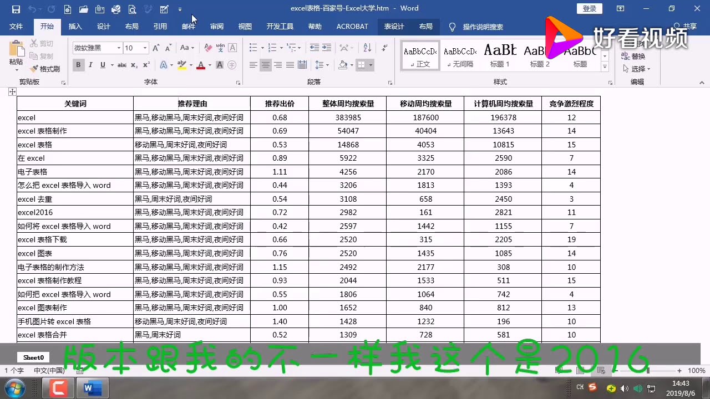Toggle Bold formatting
The width and height of the screenshot is (710, 399).
(78, 65)
